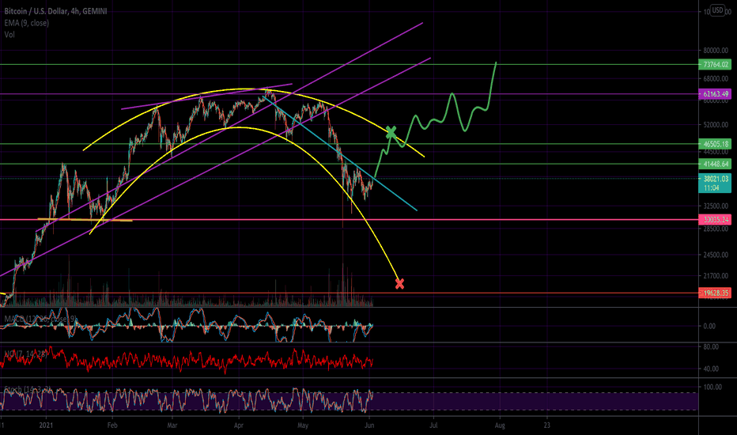Click the Apr label on time axis
Viewport: 737px width, 435px height.
click(x=239, y=426)
